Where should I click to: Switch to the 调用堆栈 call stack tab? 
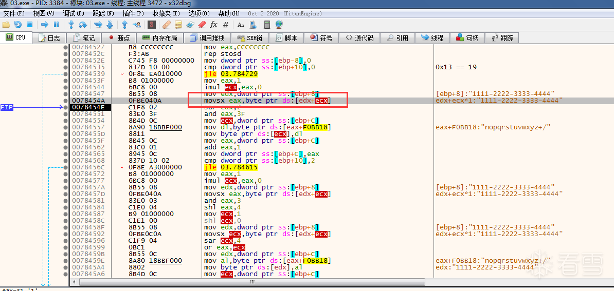(x=207, y=38)
